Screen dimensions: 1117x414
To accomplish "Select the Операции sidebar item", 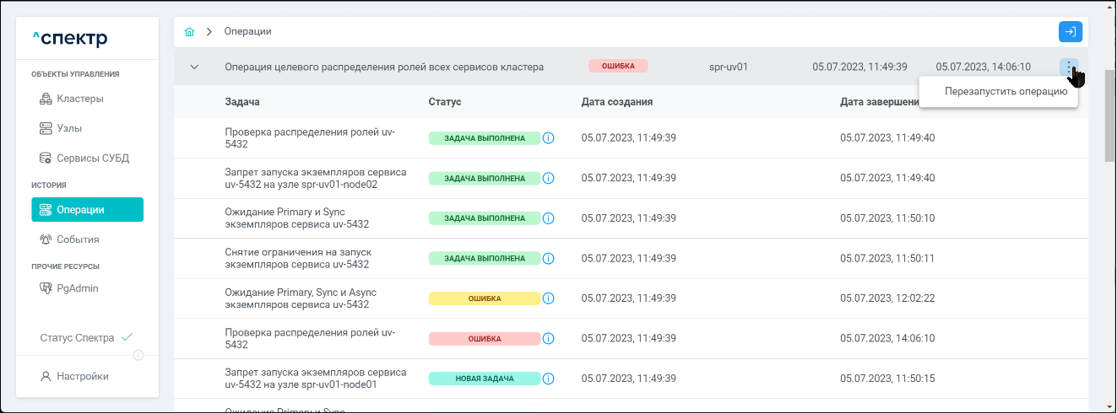I will [87, 210].
